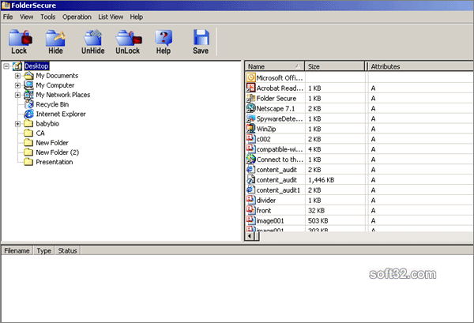474x323 pixels.
Task: Click the Filename column header
Action: pos(17,250)
